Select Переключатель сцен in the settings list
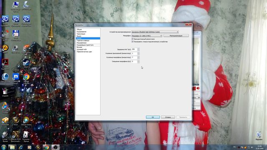 point(88,52)
